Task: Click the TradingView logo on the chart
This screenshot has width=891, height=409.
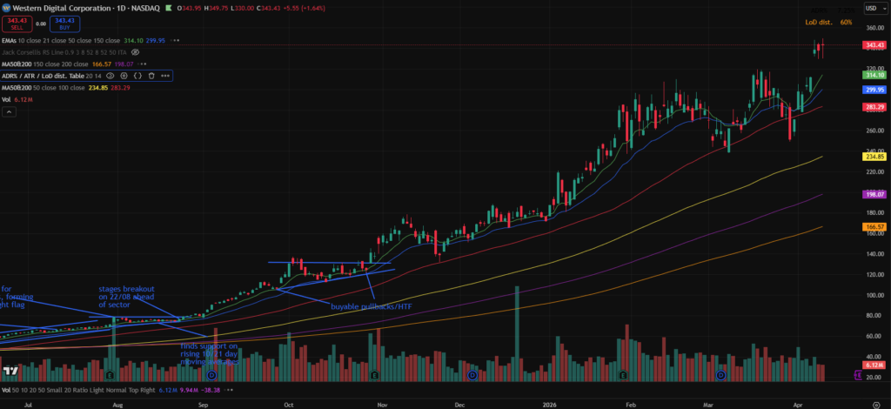Action: 11,372
